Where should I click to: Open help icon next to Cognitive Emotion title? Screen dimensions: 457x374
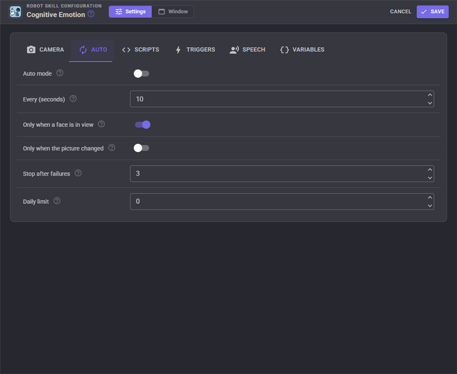tap(91, 14)
